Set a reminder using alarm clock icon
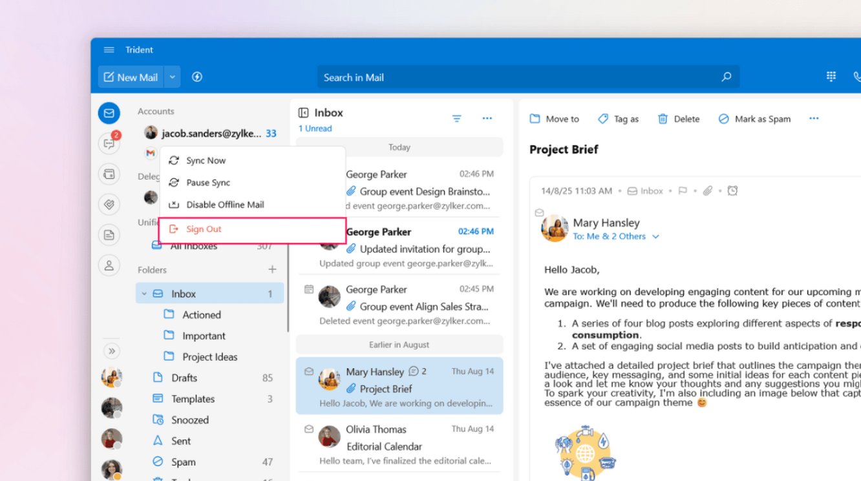The width and height of the screenshot is (861, 481). point(732,190)
